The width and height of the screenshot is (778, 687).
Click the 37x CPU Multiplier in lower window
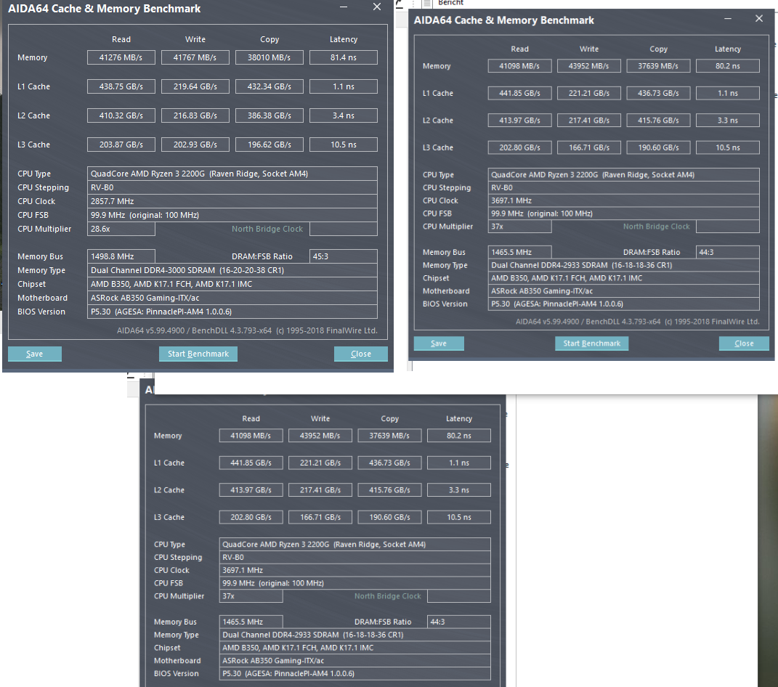[251, 595]
